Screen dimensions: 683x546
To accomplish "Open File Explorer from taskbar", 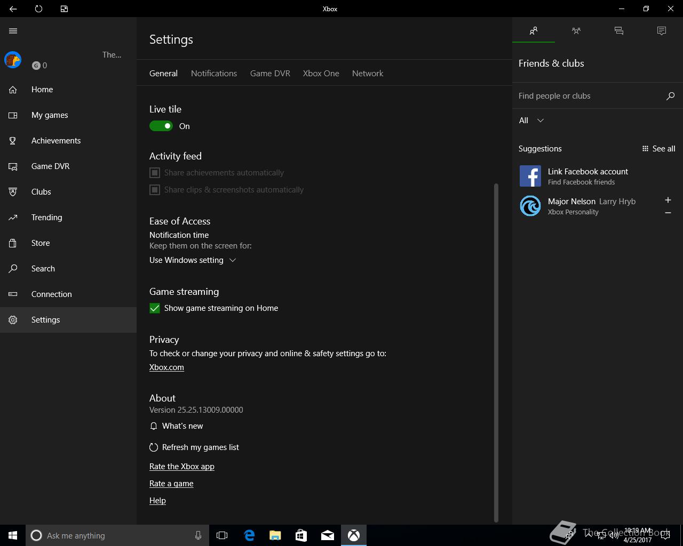I will coord(275,535).
